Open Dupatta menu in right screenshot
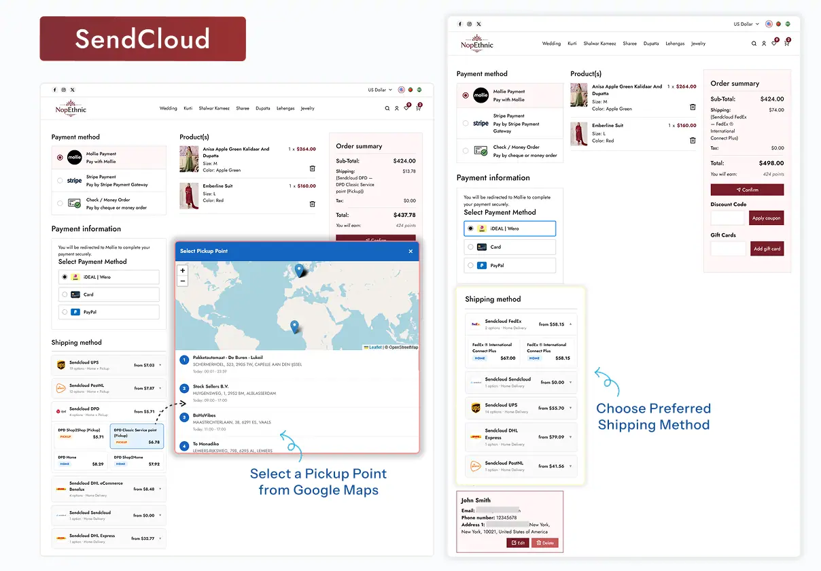The height and width of the screenshot is (571, 821). point(651,44)
